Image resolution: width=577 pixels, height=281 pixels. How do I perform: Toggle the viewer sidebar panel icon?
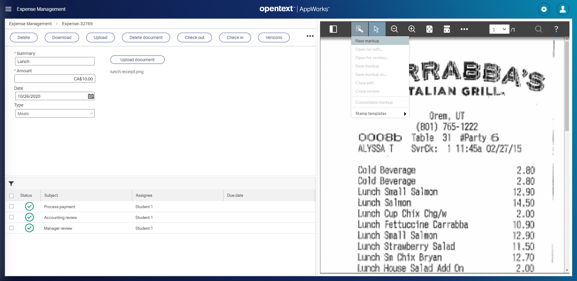point(333,29)
